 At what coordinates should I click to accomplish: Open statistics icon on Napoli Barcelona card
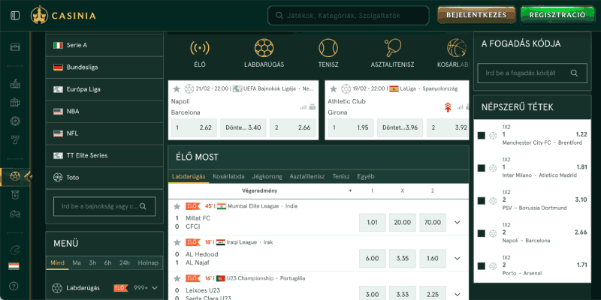[304, 107]
